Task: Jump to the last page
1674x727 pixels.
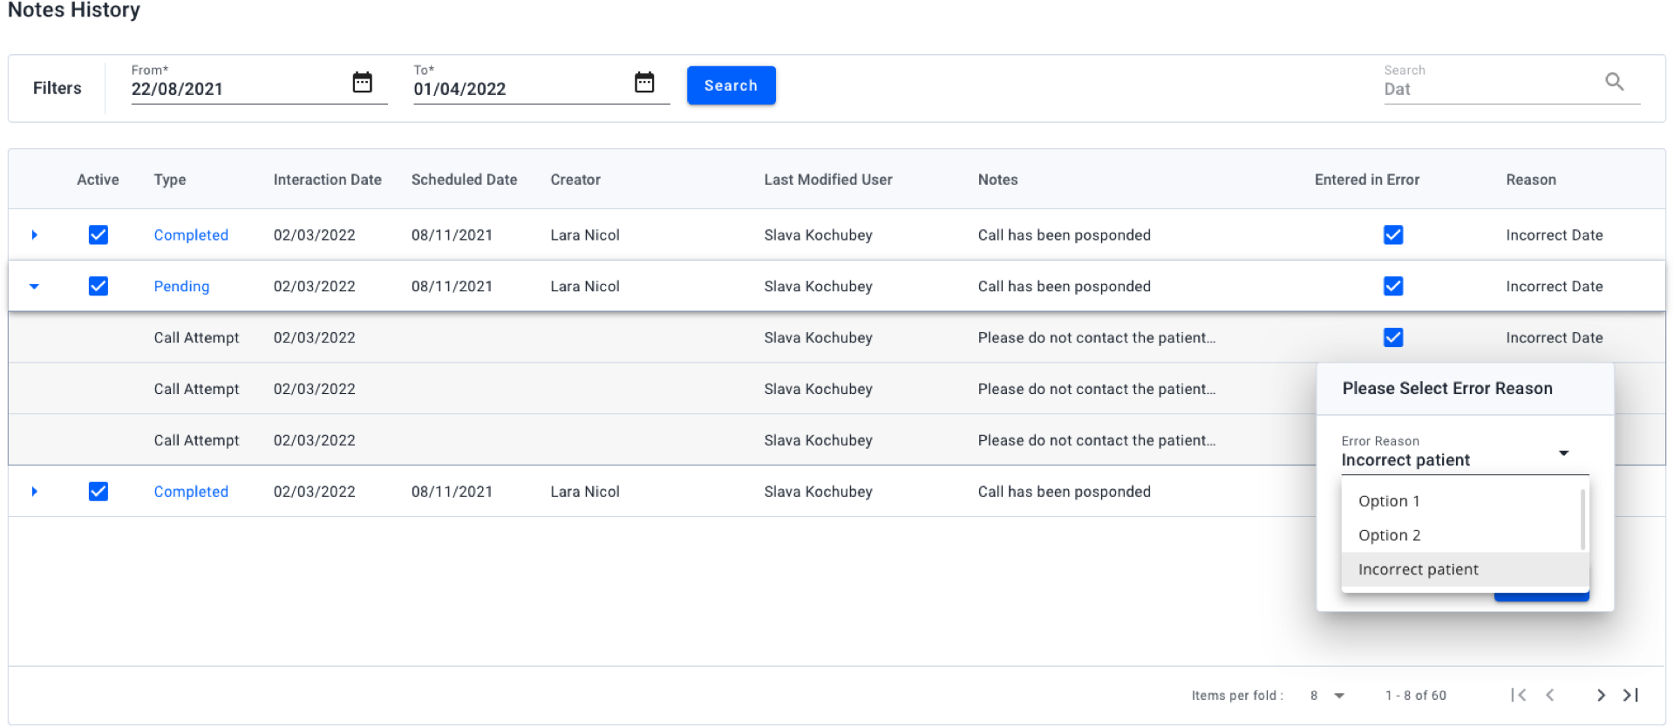Action: (x=1630, y=695)
